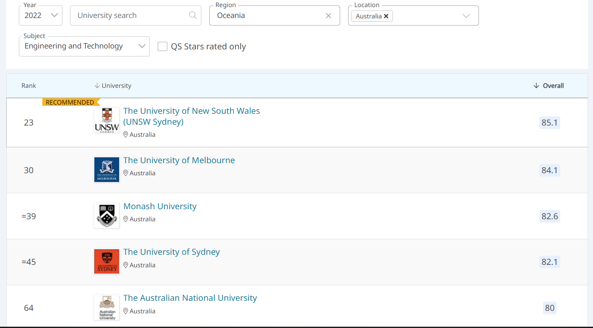This screenshot has height=328, width=593.
Task: Click the University search input field
Action: pyautogui.click(x=130, y=15)
